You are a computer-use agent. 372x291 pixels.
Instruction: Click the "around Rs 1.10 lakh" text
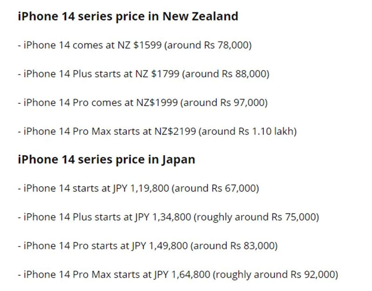point(248,131)
